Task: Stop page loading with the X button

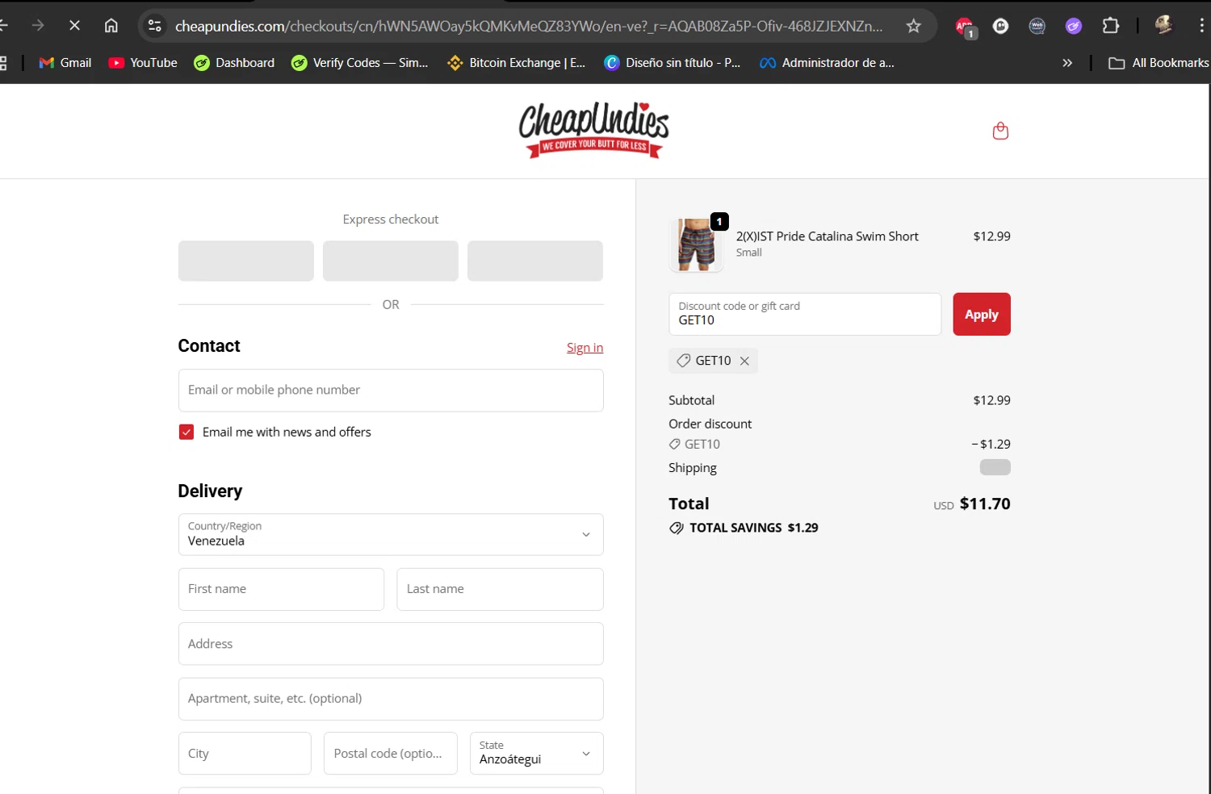Action: [x=74, y=26]
